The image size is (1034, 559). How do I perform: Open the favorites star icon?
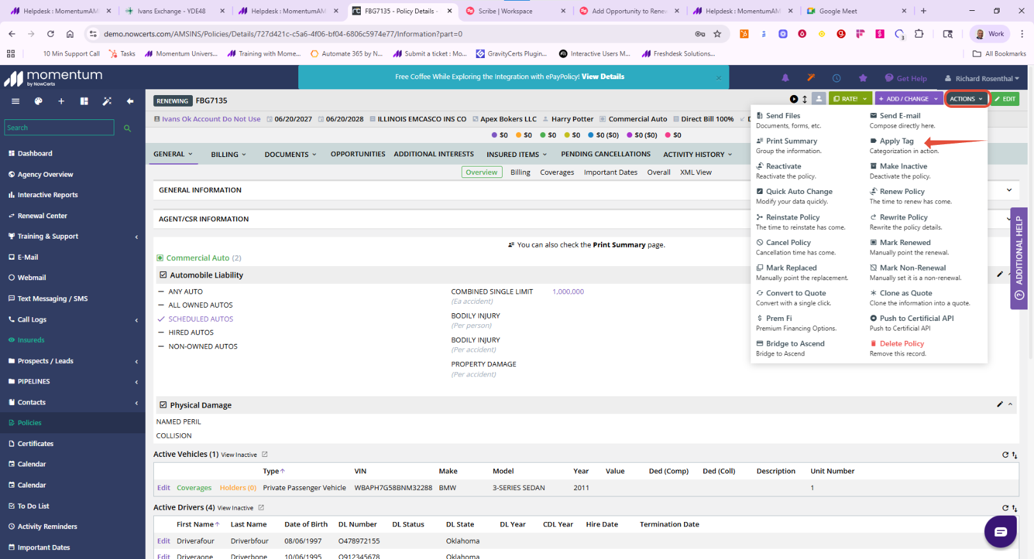pyautogui.click(x=863, y=78)
